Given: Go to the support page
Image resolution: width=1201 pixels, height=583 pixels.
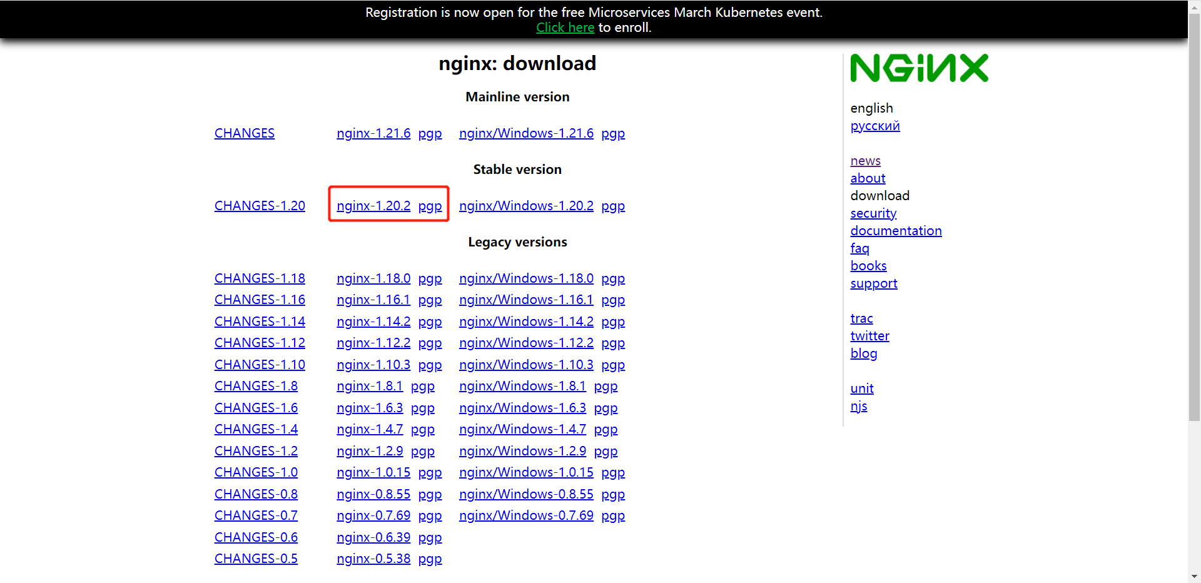Looking at the screenshot, I should point(874,283).
